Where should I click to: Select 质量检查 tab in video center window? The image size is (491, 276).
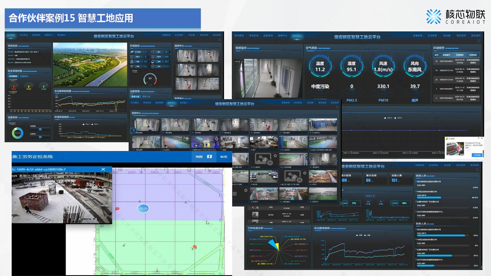286,103
